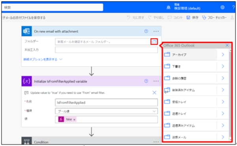Close the Office 365 Outlook folder panel
This screenshot has width=237, height=146.
[227, 45]
